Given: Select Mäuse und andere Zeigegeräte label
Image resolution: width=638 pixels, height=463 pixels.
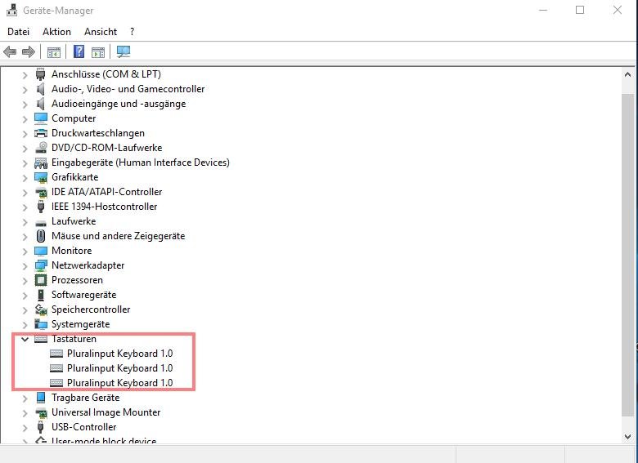Looking at the screenshot, I should tap(118, 236).
